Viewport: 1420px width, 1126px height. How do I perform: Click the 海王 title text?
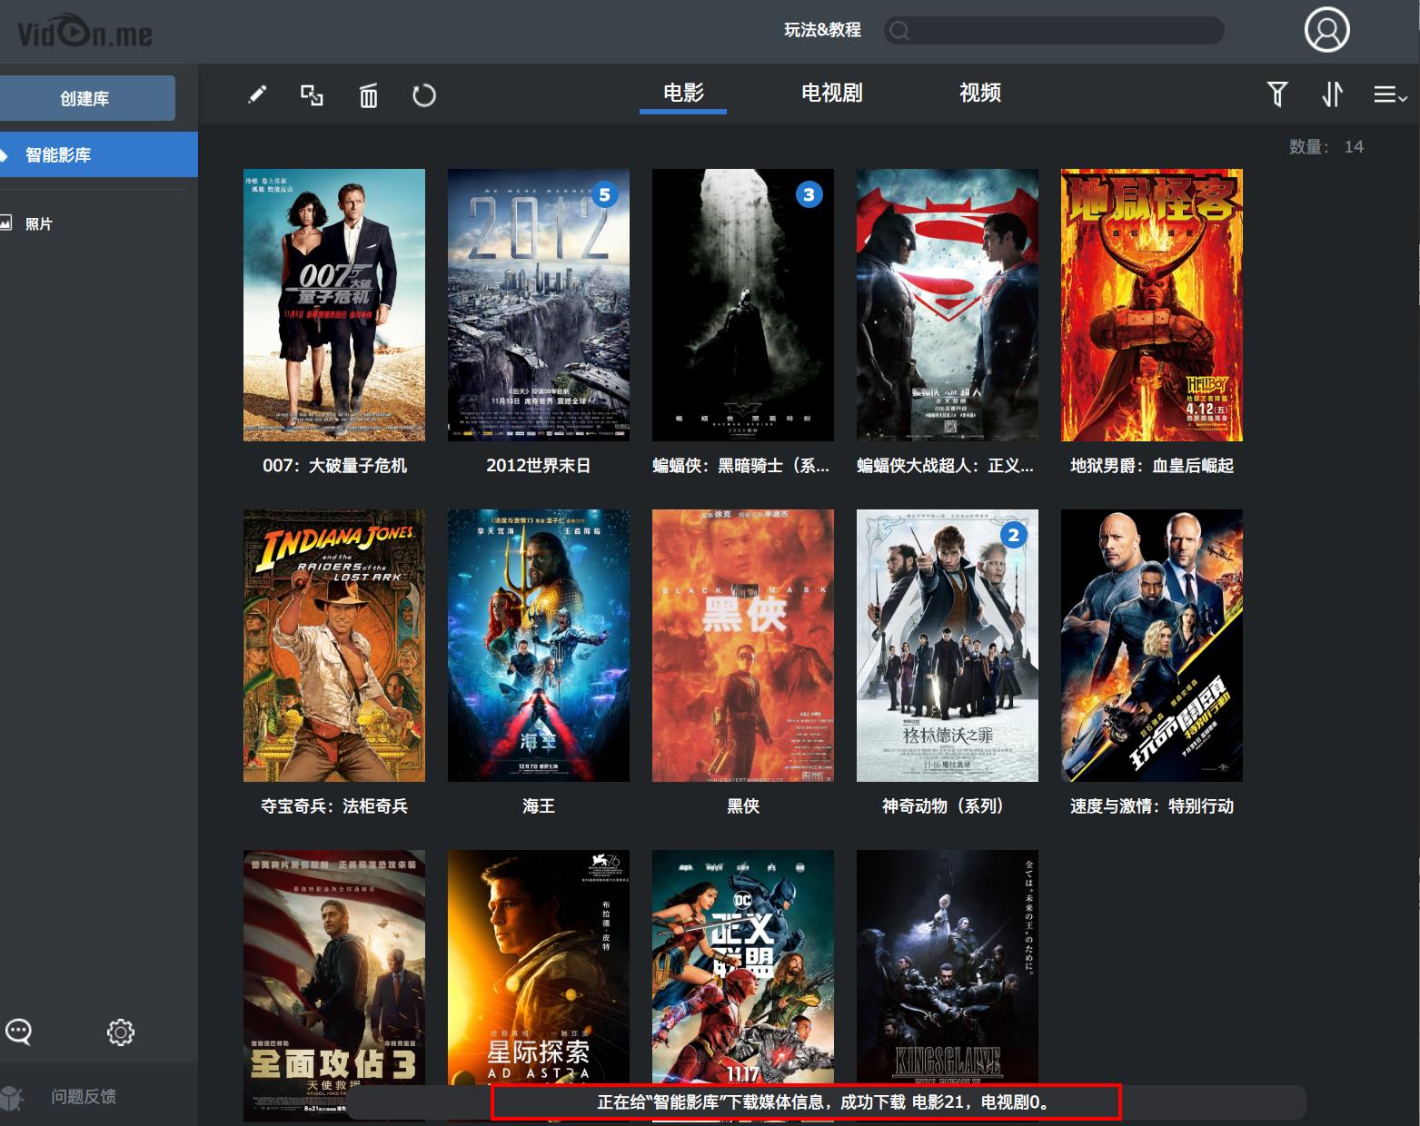pos(539,806)
